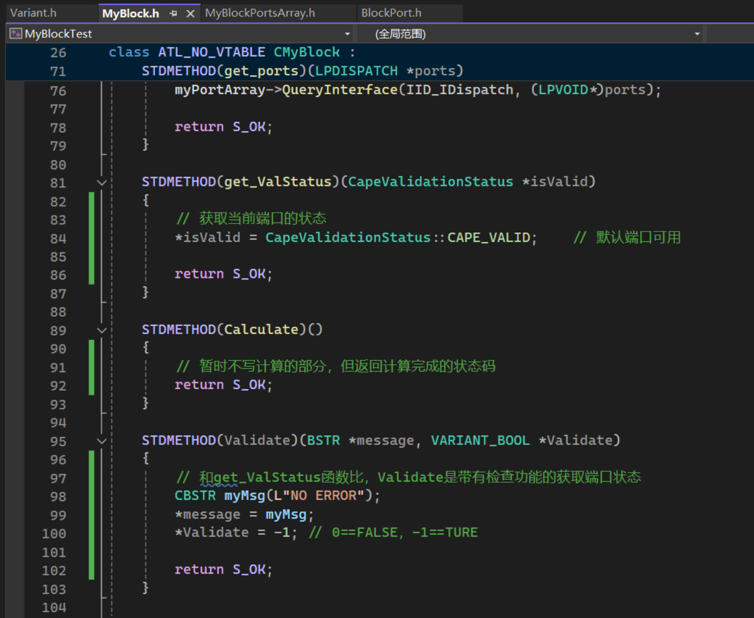Open the 全局范围 scope dropdown arrow
The image size is (754, 618).
[697, 34]
